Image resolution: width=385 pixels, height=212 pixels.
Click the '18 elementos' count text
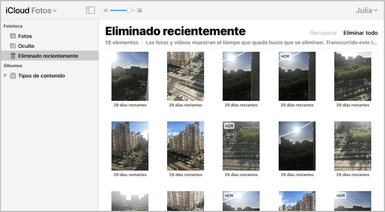coord(122,42)
